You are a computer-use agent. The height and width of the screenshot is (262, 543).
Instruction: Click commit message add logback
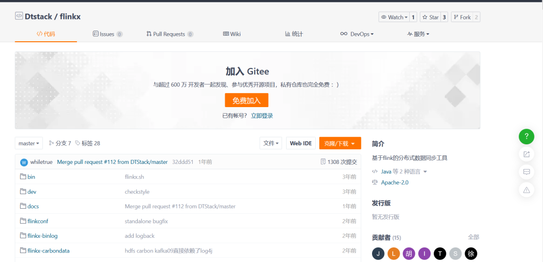coord(140,236)
